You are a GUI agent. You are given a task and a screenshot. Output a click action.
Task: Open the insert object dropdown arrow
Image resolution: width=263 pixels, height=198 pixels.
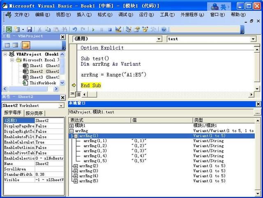click(23, 30)
